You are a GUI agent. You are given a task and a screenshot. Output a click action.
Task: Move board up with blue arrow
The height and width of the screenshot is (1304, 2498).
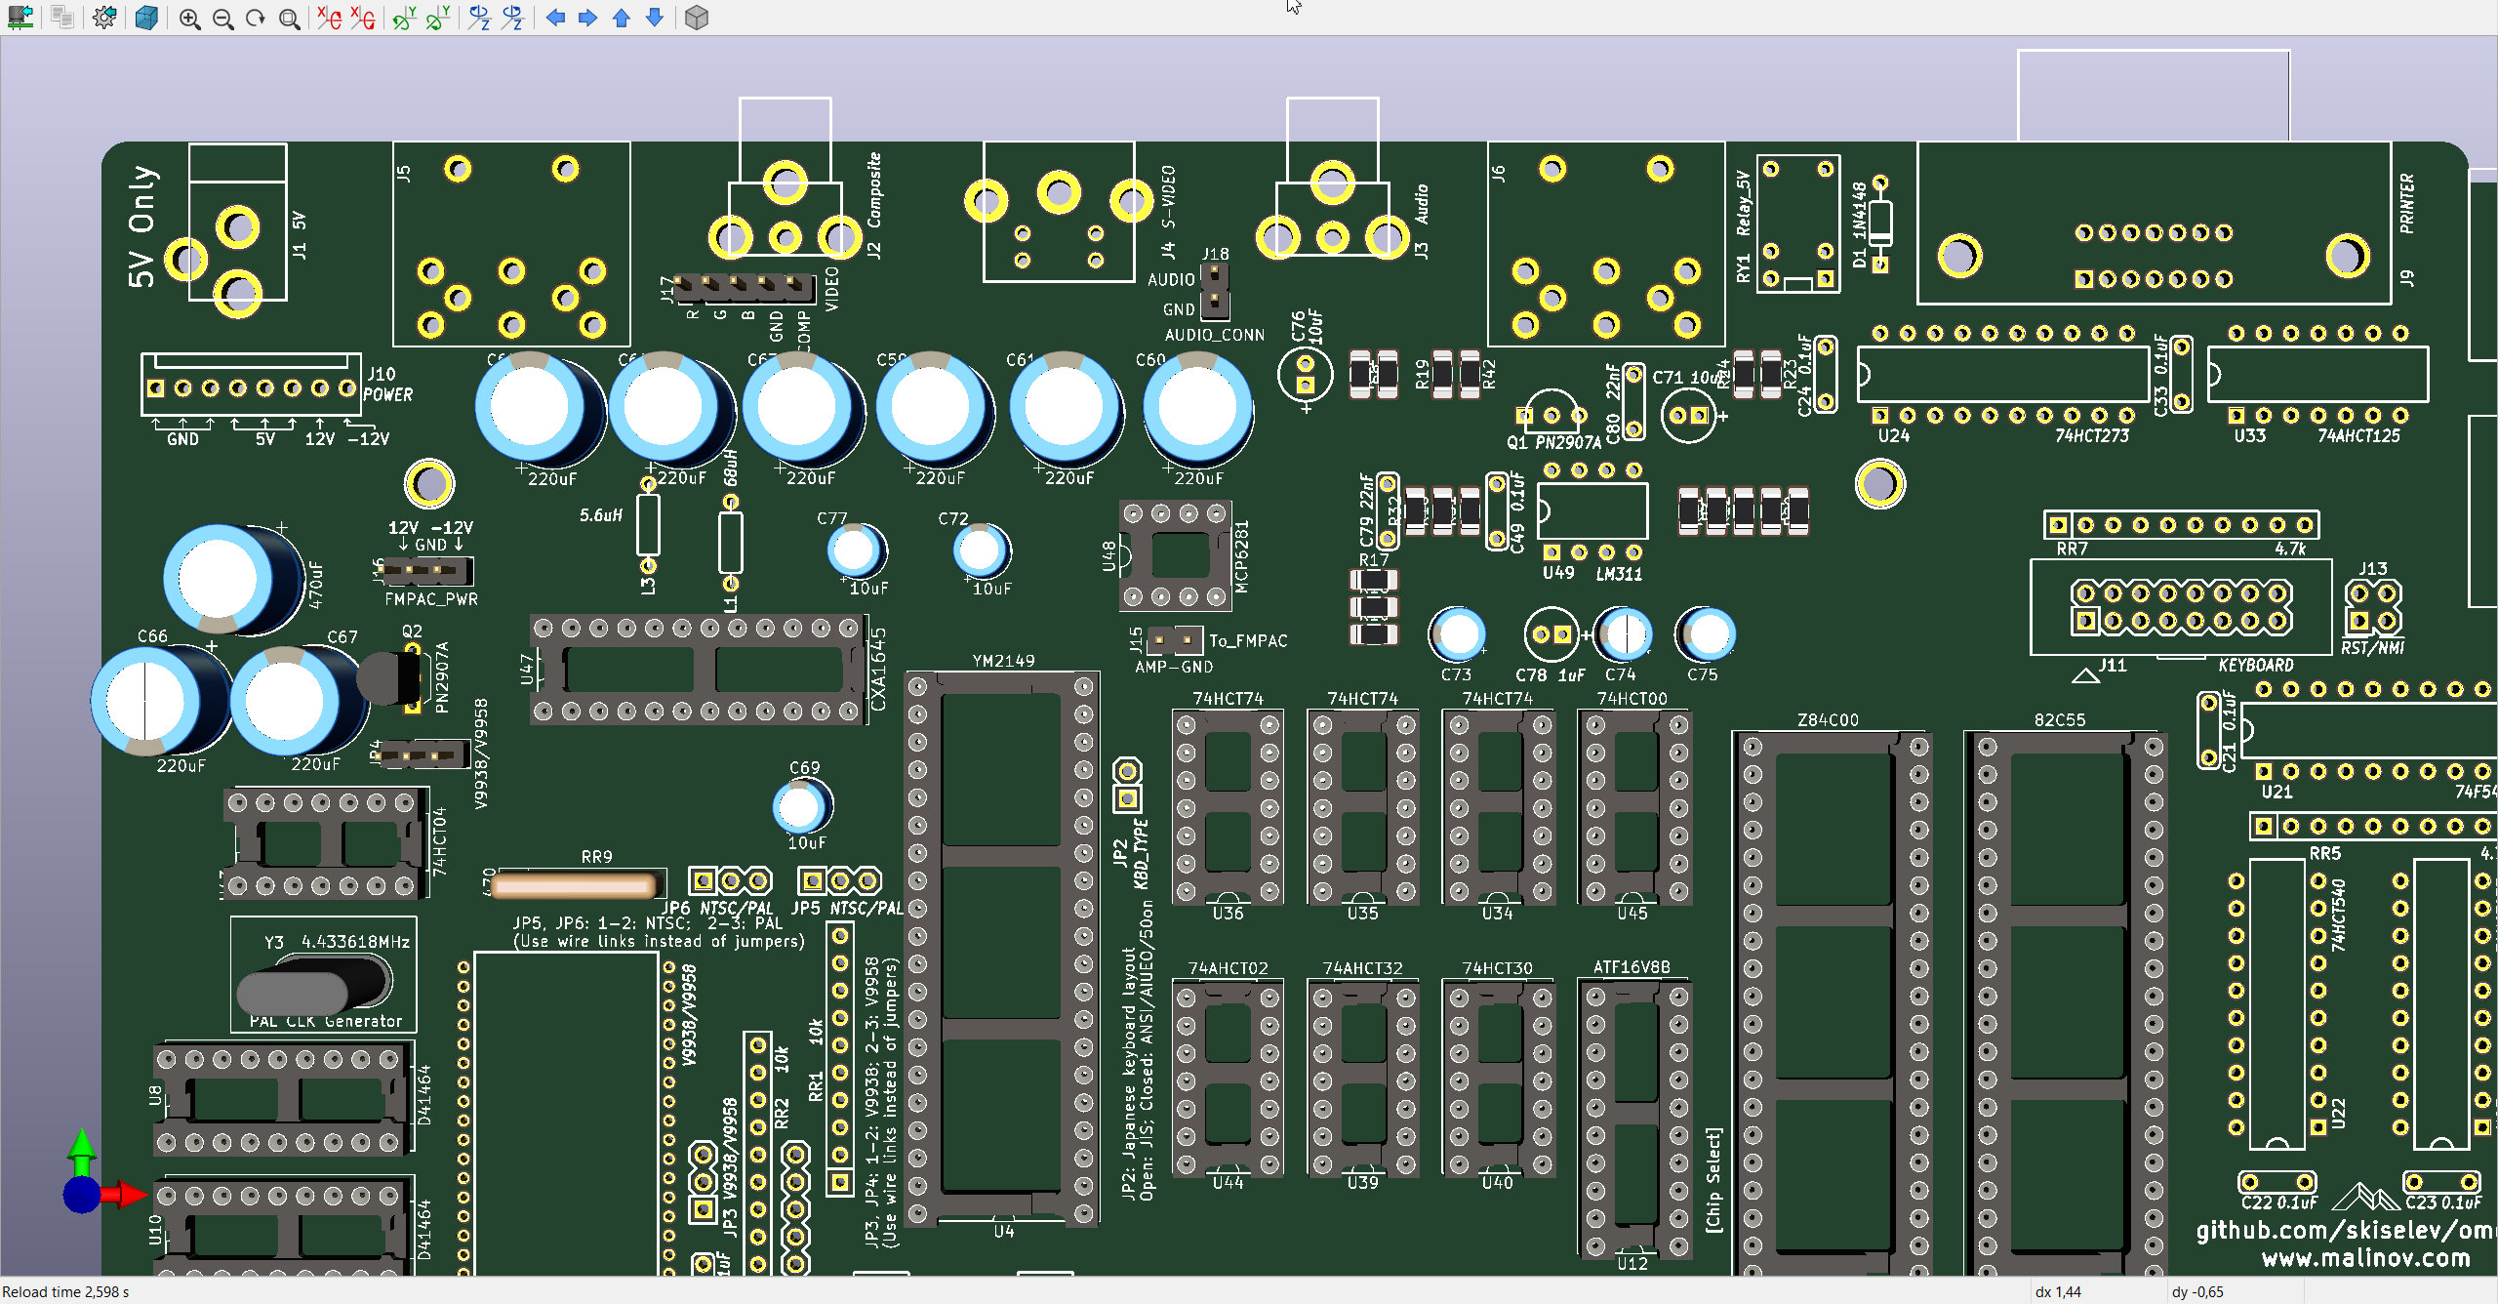621,18
